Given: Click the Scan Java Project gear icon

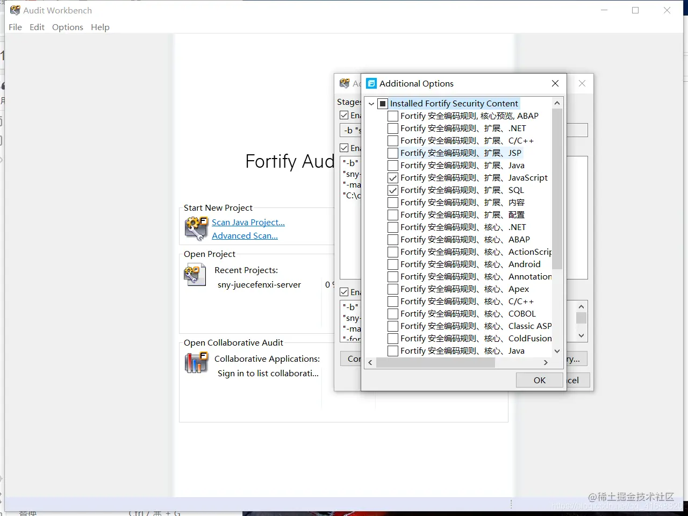Looking at the screenshot, I should (196, 228).
